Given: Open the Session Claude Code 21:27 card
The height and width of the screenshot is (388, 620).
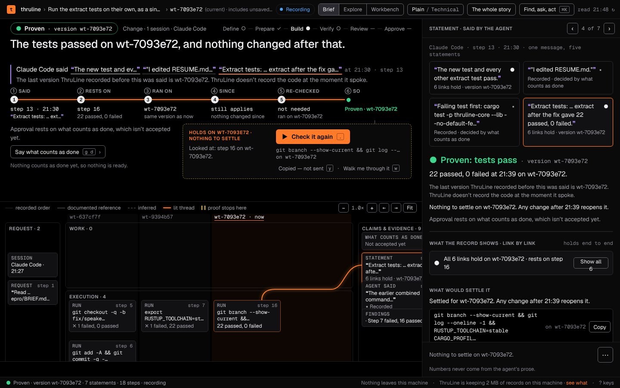Looking at the screenshot, I should [33, 264].
